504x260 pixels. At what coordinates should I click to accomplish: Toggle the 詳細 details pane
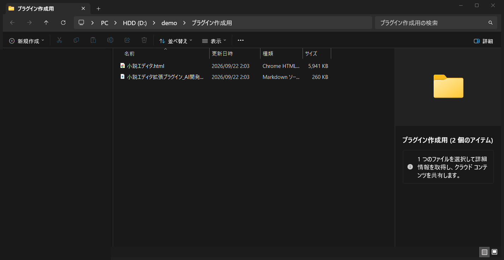[483, 41]
